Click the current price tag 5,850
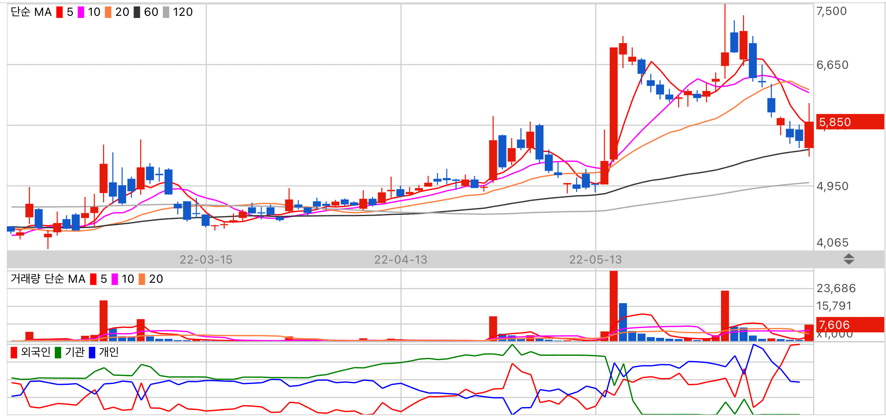The width and height of the screenshot is (886, 419). pos(850,122)
